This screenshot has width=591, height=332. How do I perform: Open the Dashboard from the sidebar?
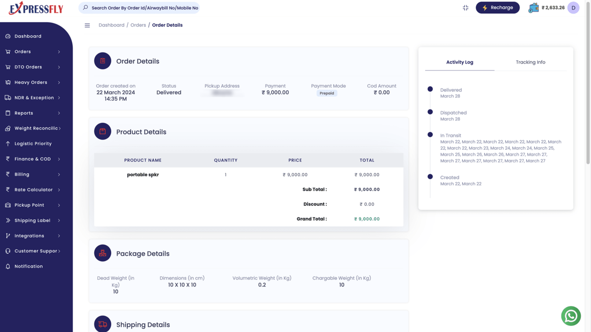(27, 36)
